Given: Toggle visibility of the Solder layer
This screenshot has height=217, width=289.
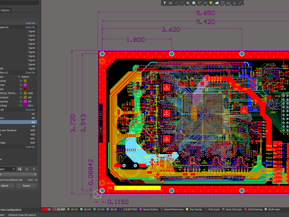Looking at the screenshot, I should tap(21, 85).
